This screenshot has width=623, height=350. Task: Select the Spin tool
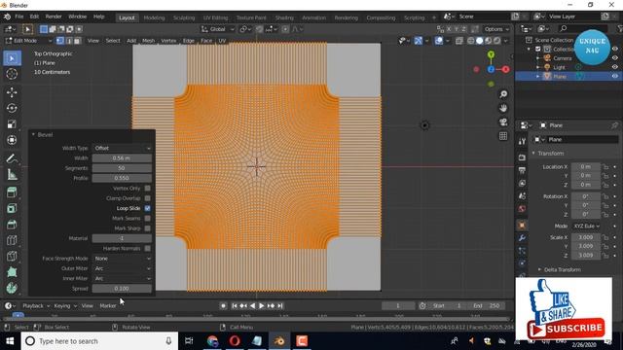coord(12,288)
